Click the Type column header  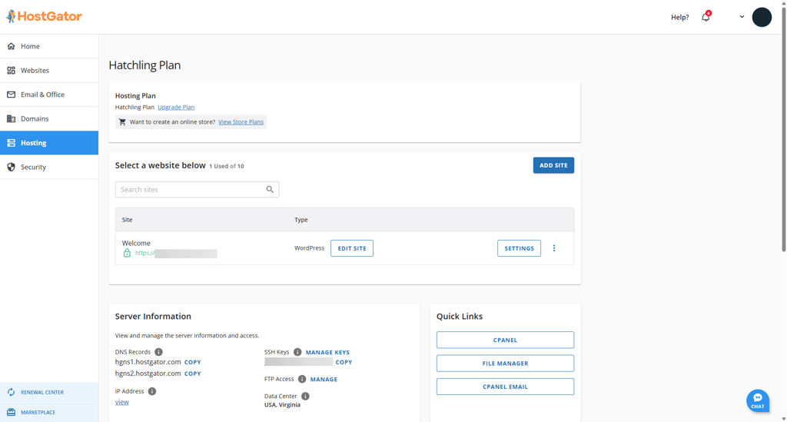coord(301,220)
